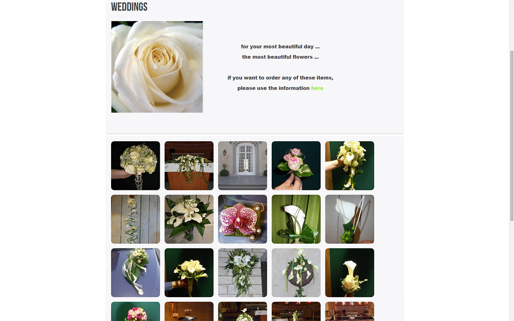Image resolution: width=514 pixels, height=321 pixels.
Task: Open the single calla with rose on green thumbnail
Action: (349, 272)
